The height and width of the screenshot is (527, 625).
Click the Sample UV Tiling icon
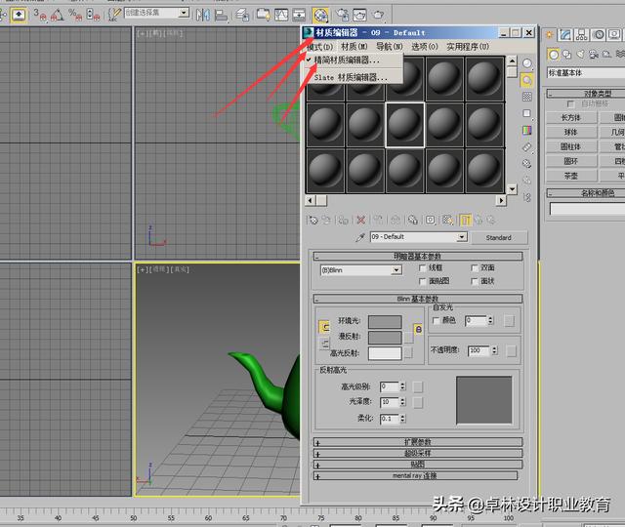coord(527,113)
